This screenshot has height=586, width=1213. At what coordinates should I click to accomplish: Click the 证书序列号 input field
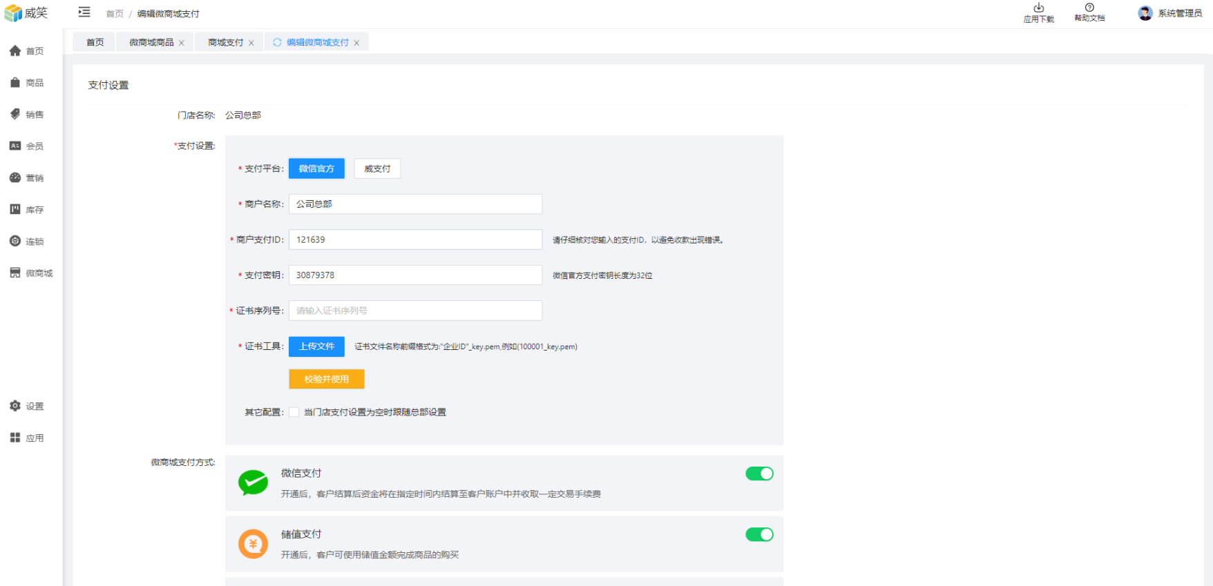pos(415,311)
